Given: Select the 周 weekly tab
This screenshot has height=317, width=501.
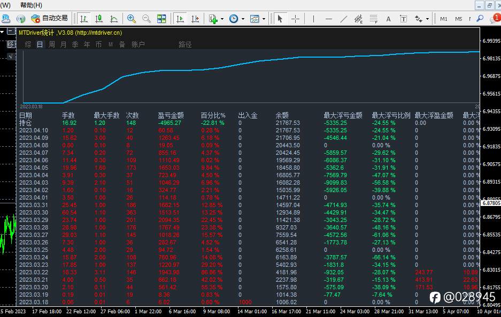Looking at the screenshot, I should (x=51, y=44).
